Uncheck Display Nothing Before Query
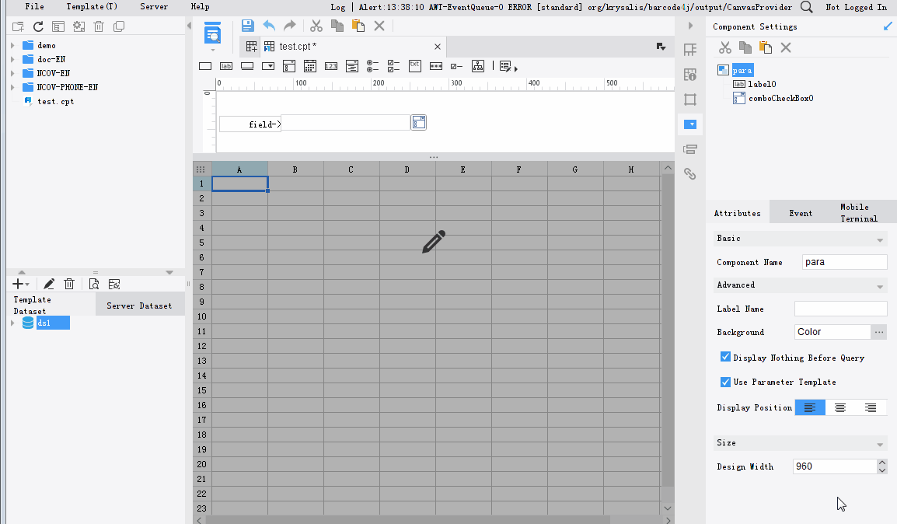Viewport: 897px width, 524px height. coord(725,357)
